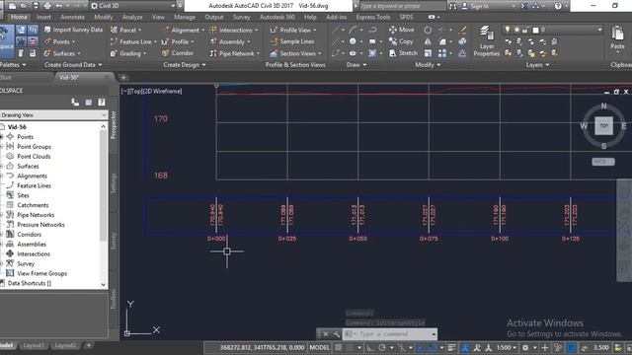
Task: Click the Pipe Network tool icon
Action: [213, 53]
